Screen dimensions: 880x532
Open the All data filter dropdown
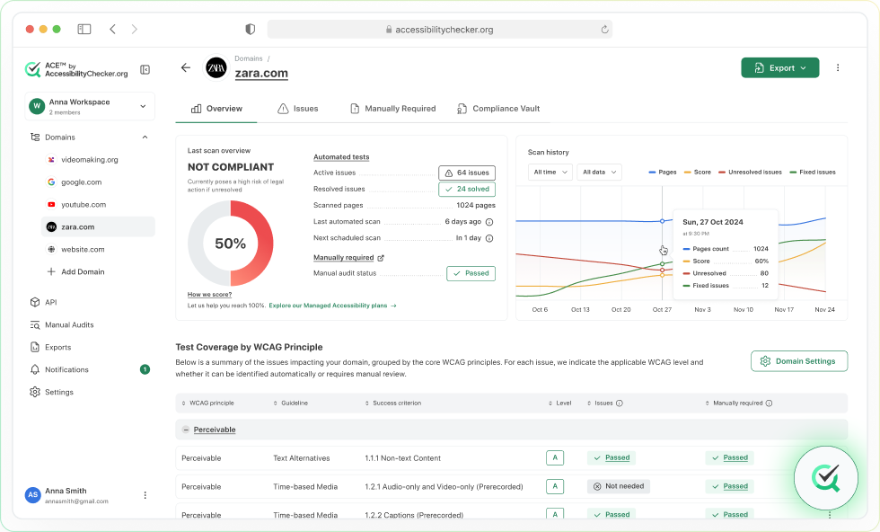[x=600, y=172]
